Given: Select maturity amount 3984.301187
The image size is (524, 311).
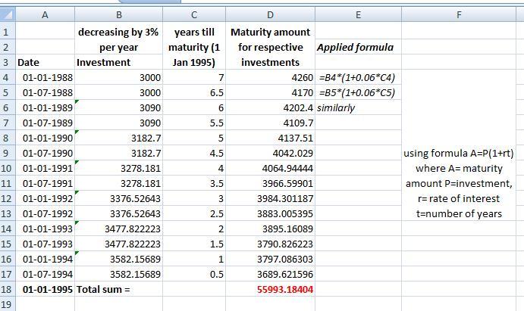Looking at the screenshot, I should pyautogui.click(x=271, y=198).
